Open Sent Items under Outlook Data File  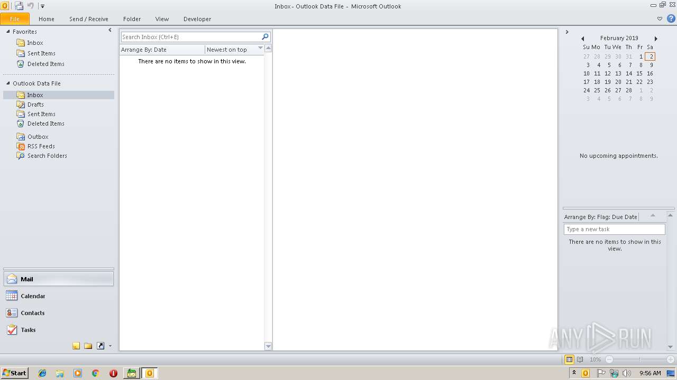[41, 114]
